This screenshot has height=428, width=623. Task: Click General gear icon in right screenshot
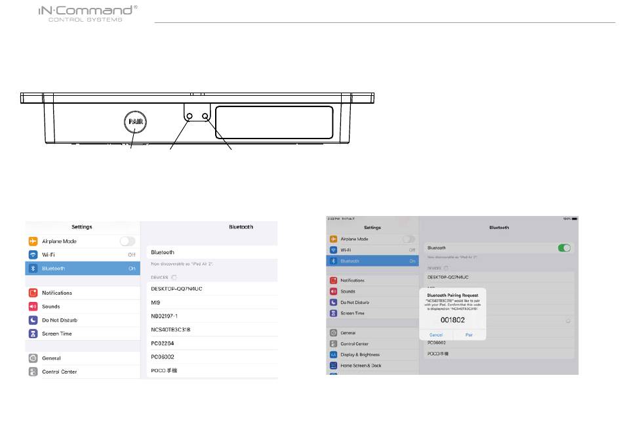click(333, 333)
